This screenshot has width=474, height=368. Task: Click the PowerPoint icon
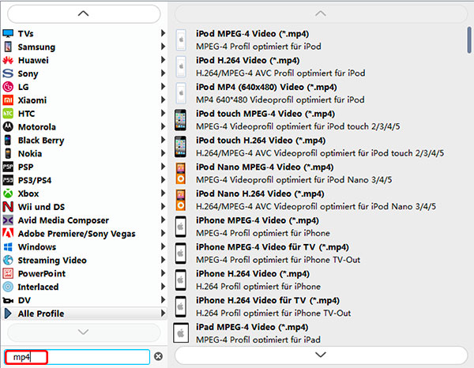coord(8,273)
